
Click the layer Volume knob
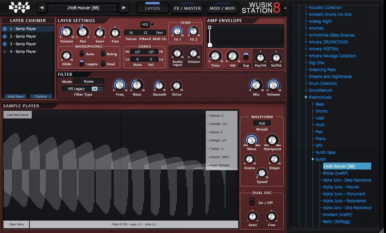[66, 32]
